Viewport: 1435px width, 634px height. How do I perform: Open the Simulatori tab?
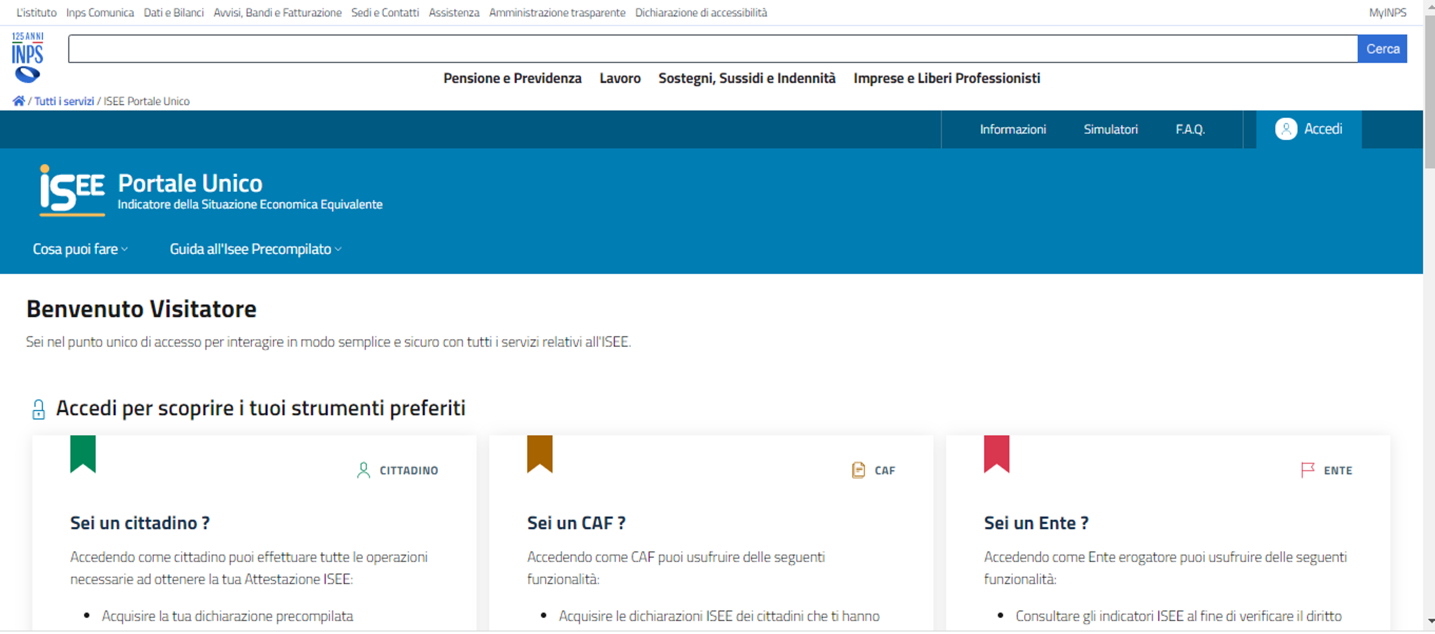tap(1110, 129)
